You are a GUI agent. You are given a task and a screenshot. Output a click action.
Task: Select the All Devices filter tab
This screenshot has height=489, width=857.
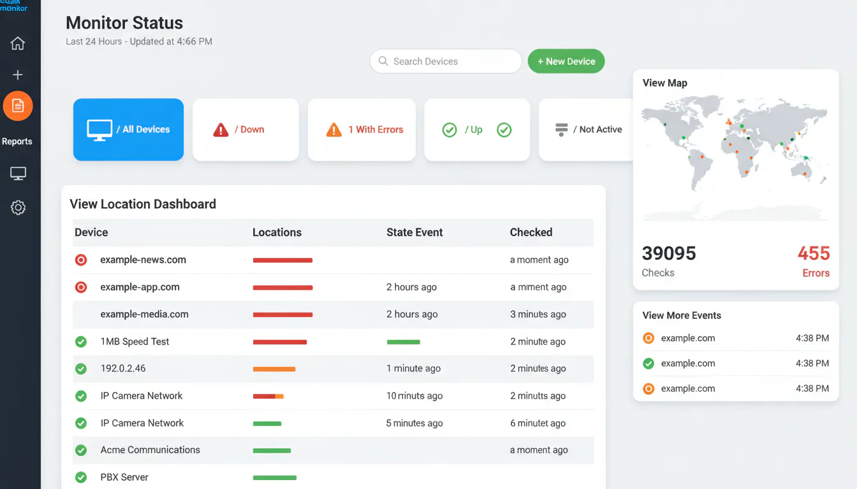pyautogui.click(x=128, y=129)
